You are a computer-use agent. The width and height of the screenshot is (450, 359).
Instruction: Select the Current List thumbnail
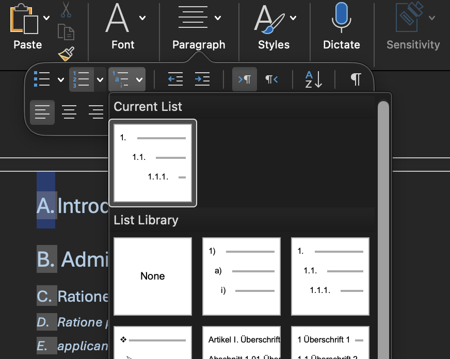click(x=153, y=162)
